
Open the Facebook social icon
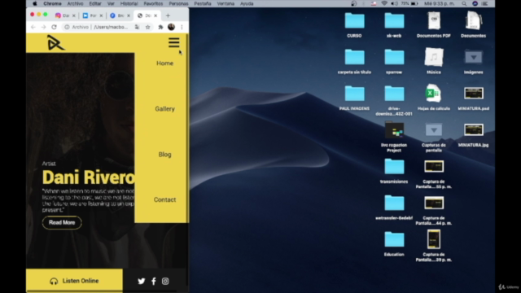click(154, 281)
